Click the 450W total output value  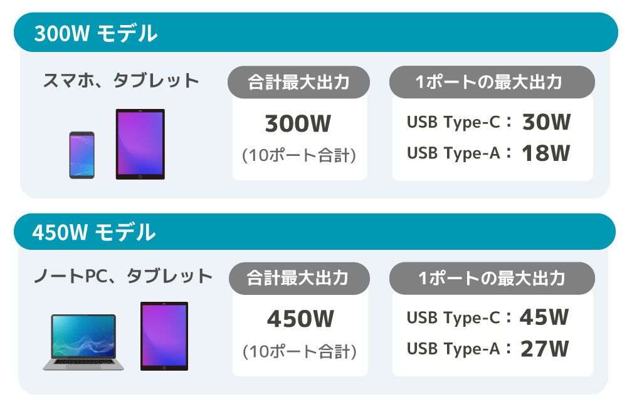coord(300,319)
